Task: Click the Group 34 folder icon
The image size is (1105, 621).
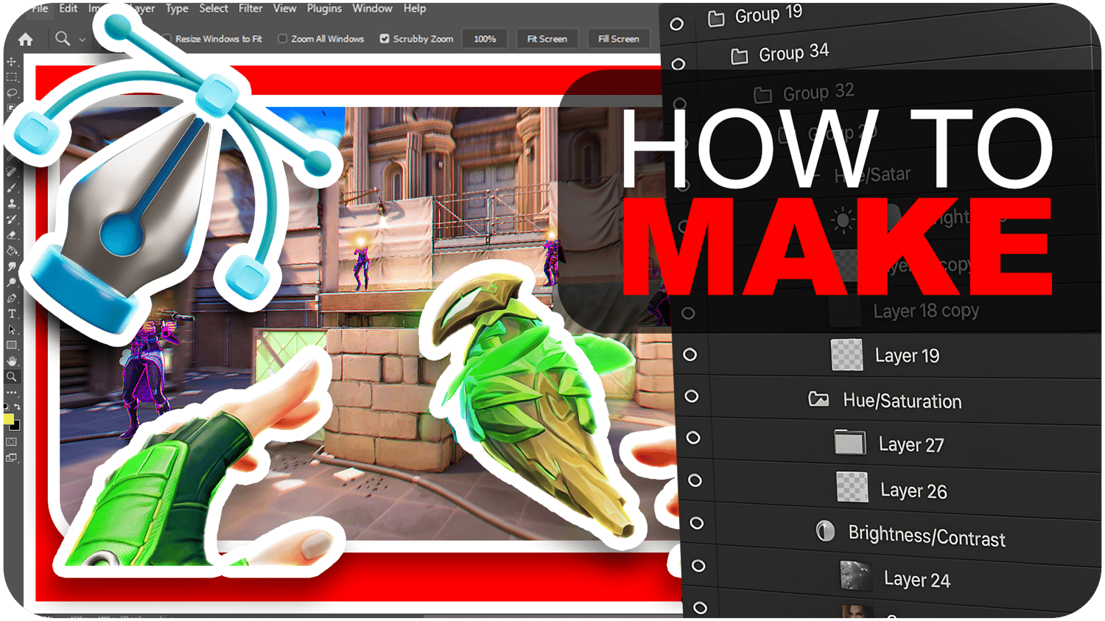Action: [x=740, y=56]
